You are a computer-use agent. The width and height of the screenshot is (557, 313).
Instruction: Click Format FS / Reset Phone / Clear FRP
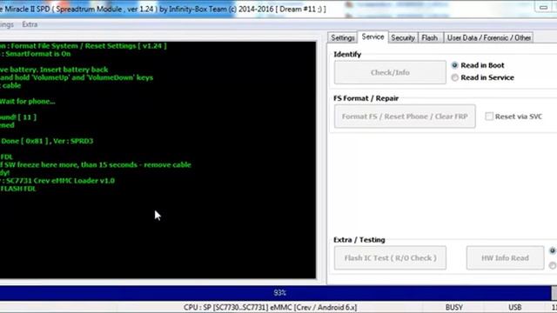pyautogui.click(x=405, y=117)
